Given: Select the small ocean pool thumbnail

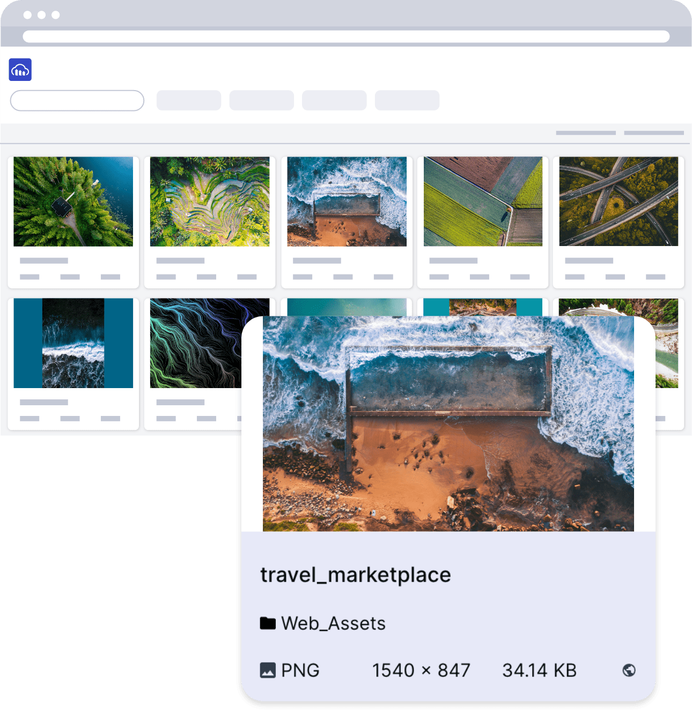Looking at the screenshot, I should coord(347,202).
